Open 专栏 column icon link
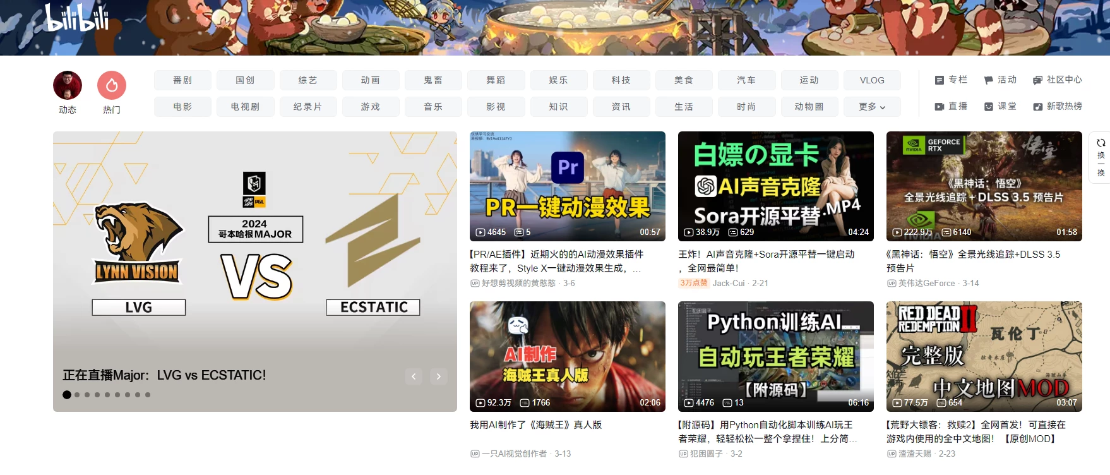The width and height of the screenshot is (1110, 475). (x=951, y=80)
